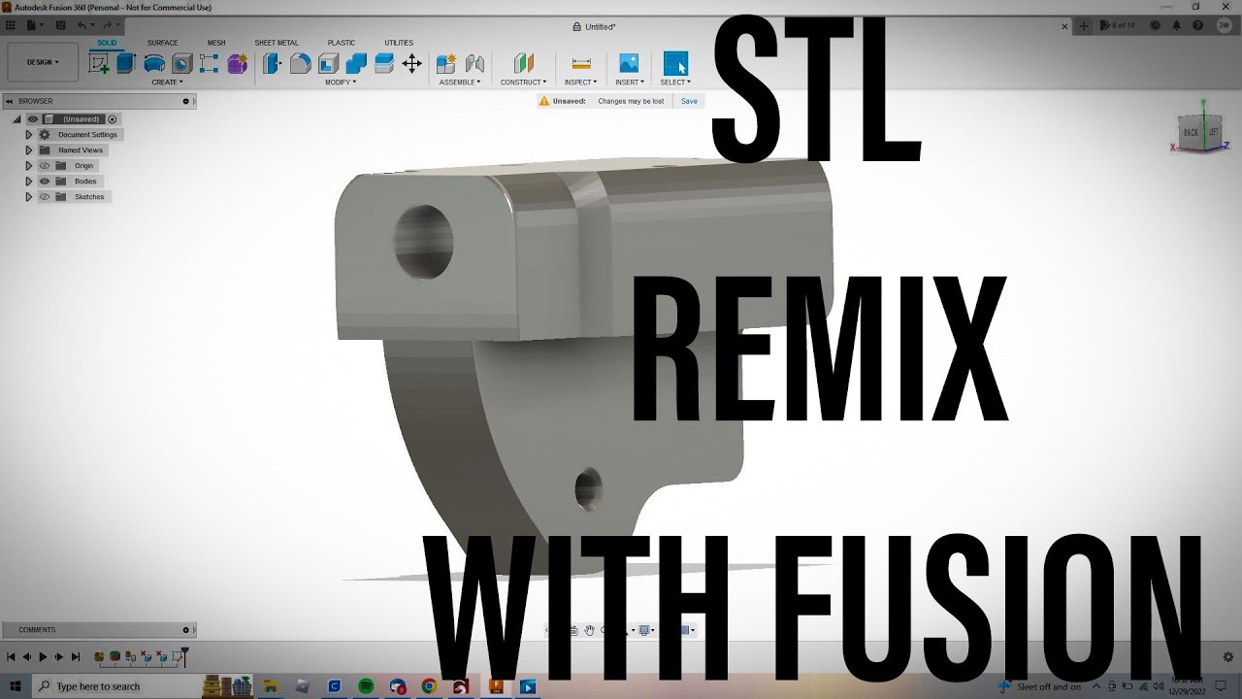Screen dimensions: 1242x699
Task: Select the Untitled document tab
Action: point(594,26)
